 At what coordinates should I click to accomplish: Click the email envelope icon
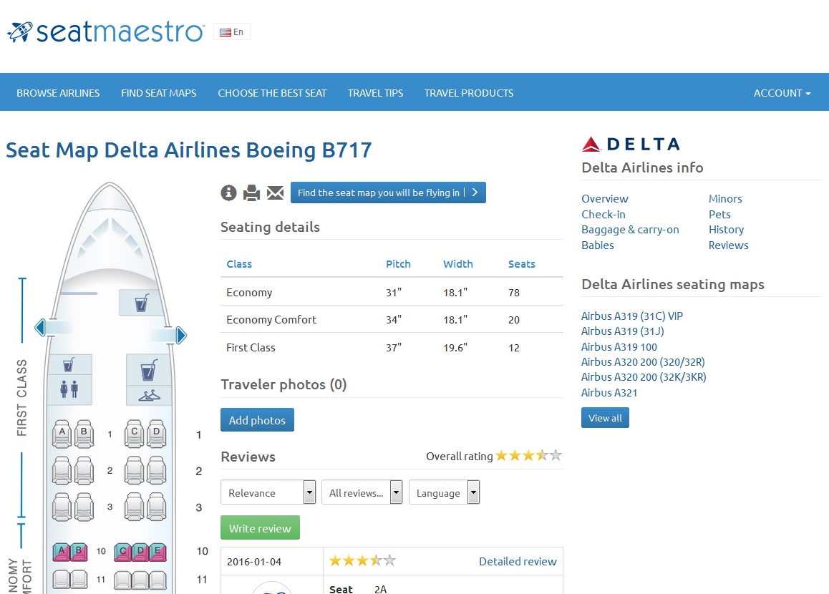coord(276,193)
